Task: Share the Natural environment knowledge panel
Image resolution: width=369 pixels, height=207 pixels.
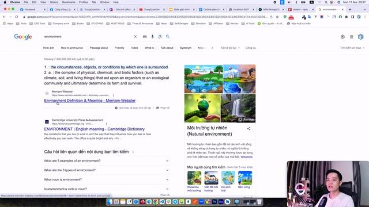Action: (248, 129)
